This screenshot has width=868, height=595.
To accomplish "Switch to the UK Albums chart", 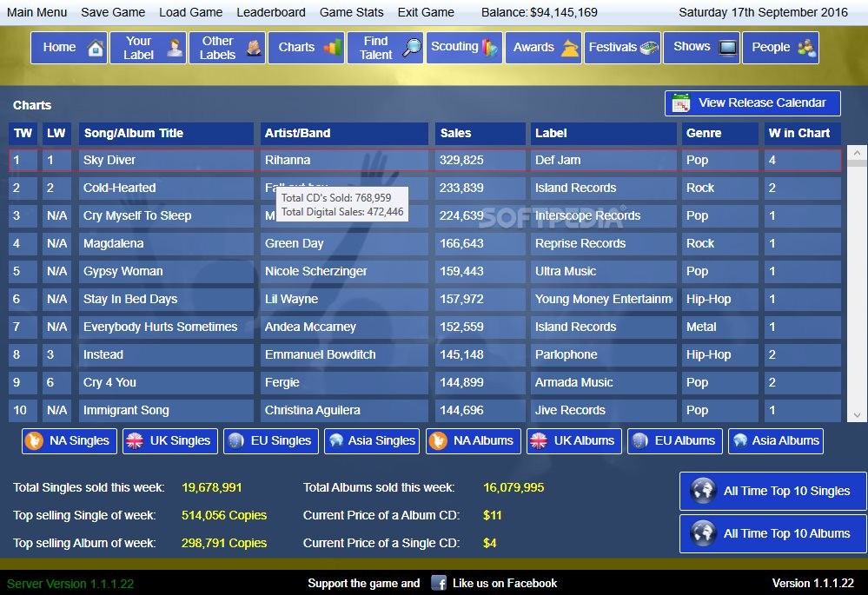I will pos(574,441).
